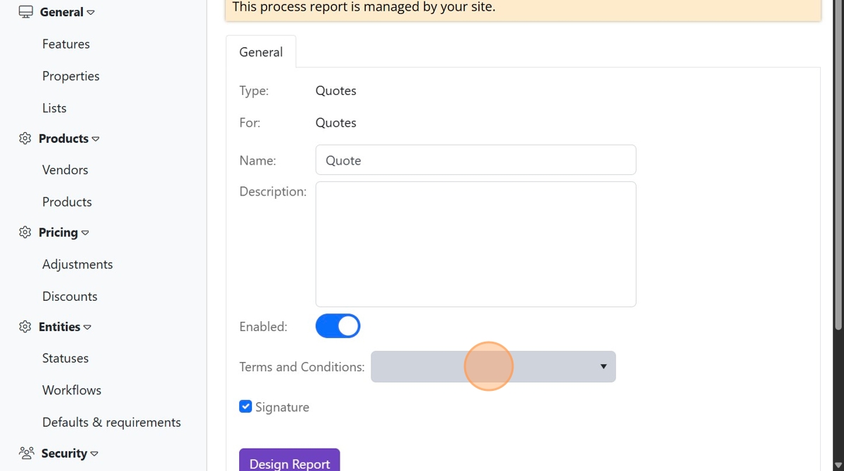
Task: Click the Design Report button
Action: point(290,463)
